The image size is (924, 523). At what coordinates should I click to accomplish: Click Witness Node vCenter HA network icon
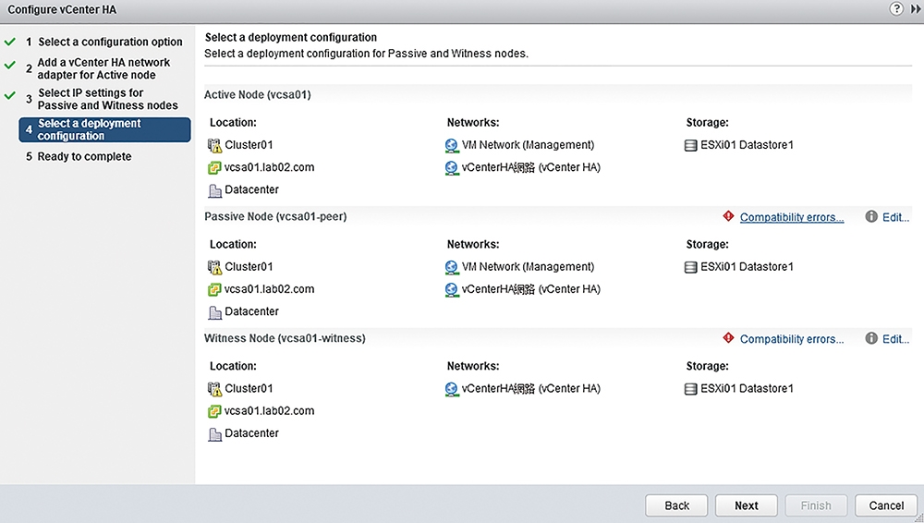click(x=452, y=389)
